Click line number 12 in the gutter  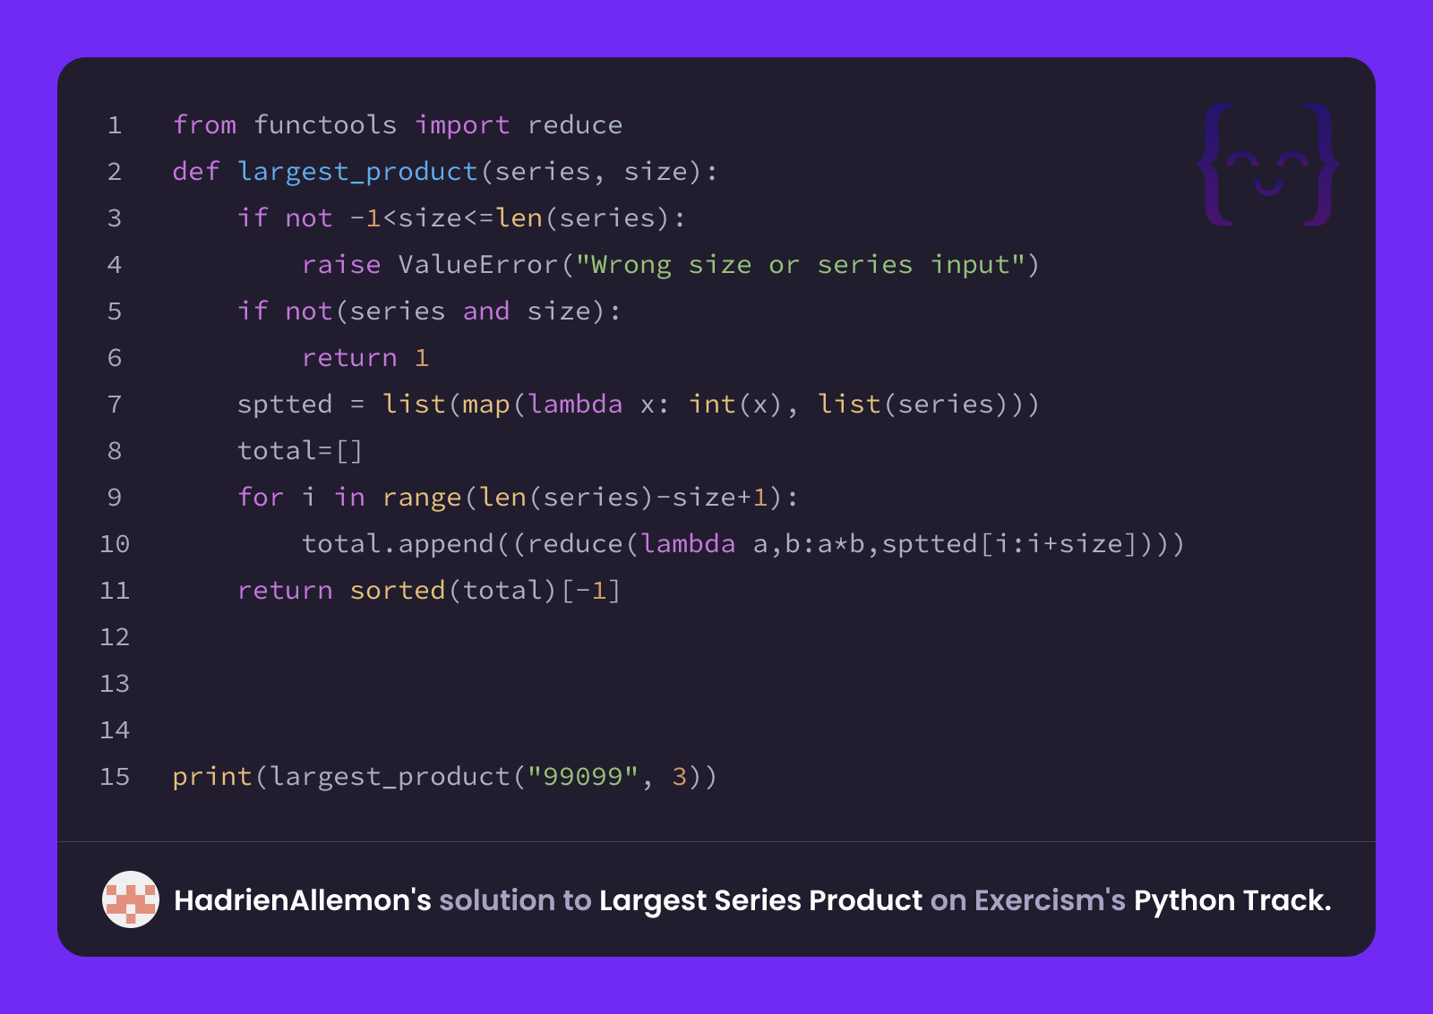[x=115, y=637]
